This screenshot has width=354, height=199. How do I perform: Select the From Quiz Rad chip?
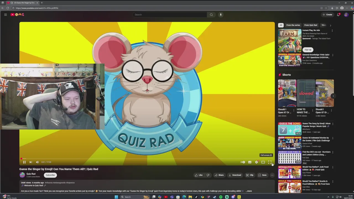click(x=311, y=25)
